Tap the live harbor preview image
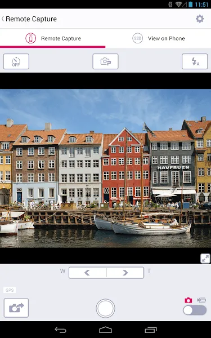 click(106, 168)
